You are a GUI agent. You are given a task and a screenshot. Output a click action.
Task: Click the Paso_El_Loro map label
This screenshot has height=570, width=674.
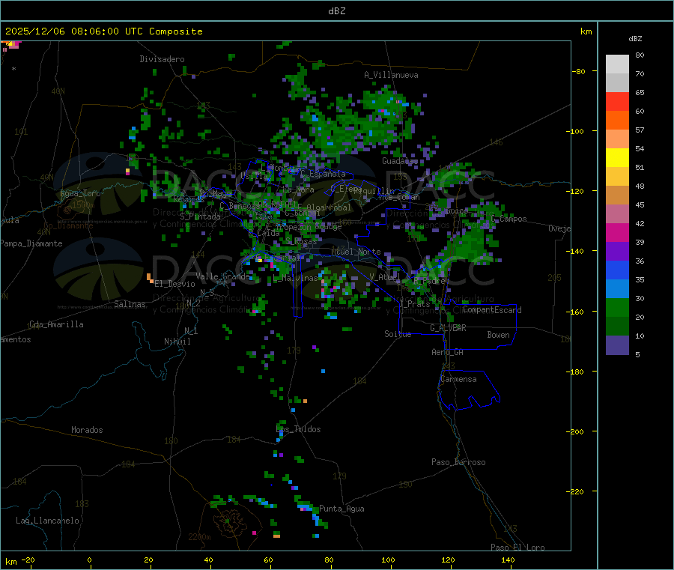[517, 548]
